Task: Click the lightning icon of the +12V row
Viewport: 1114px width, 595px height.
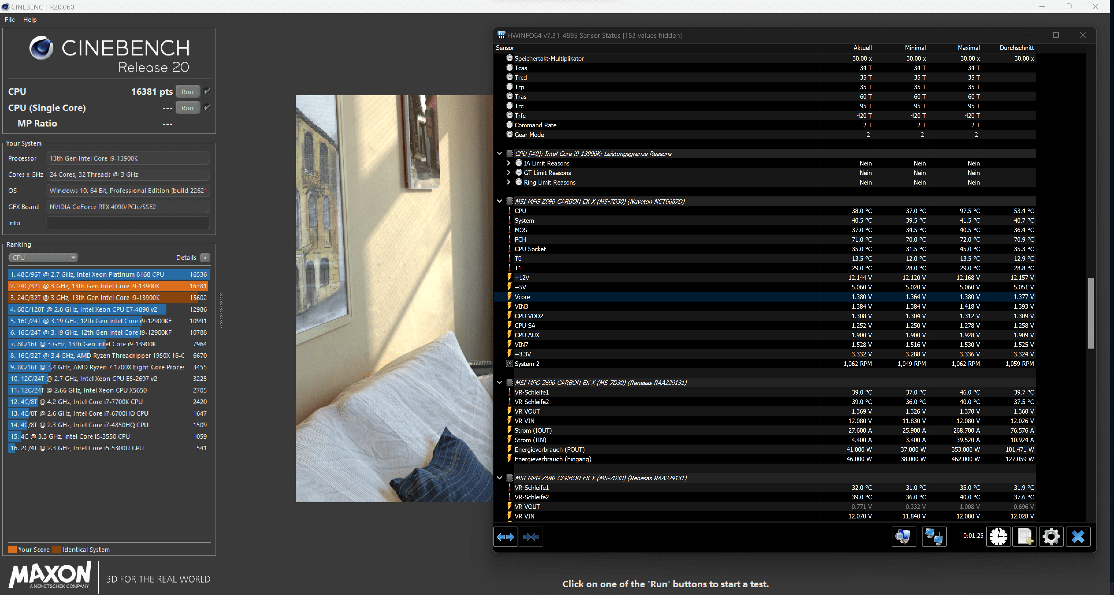Action: [x=509, y=278]
